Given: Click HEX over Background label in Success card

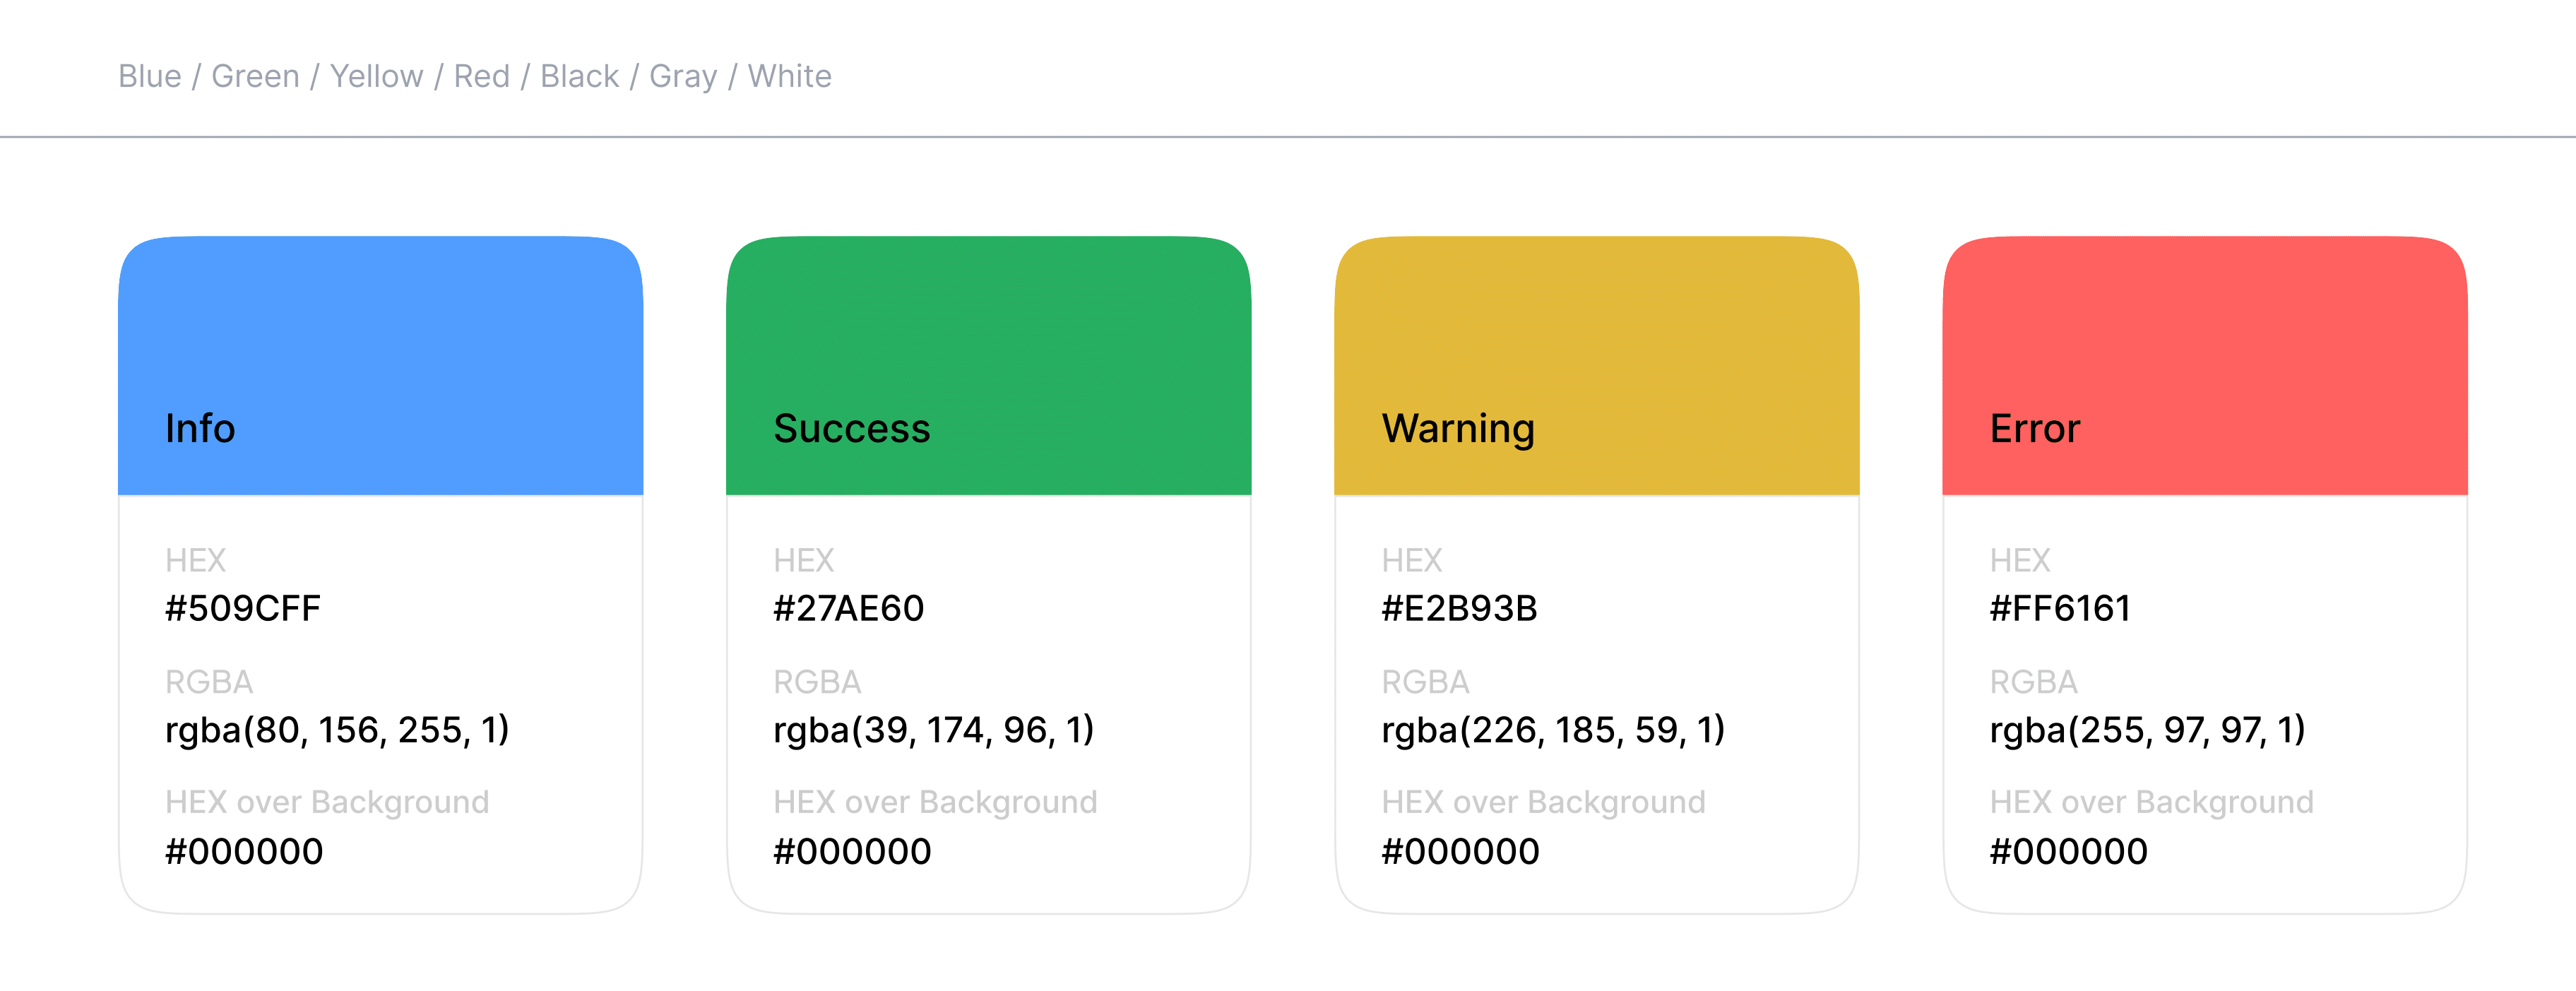Looking at the screenshot, I should click(935, 802).
